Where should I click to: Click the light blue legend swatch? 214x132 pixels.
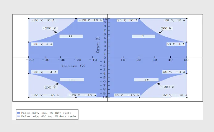point(18,116)
